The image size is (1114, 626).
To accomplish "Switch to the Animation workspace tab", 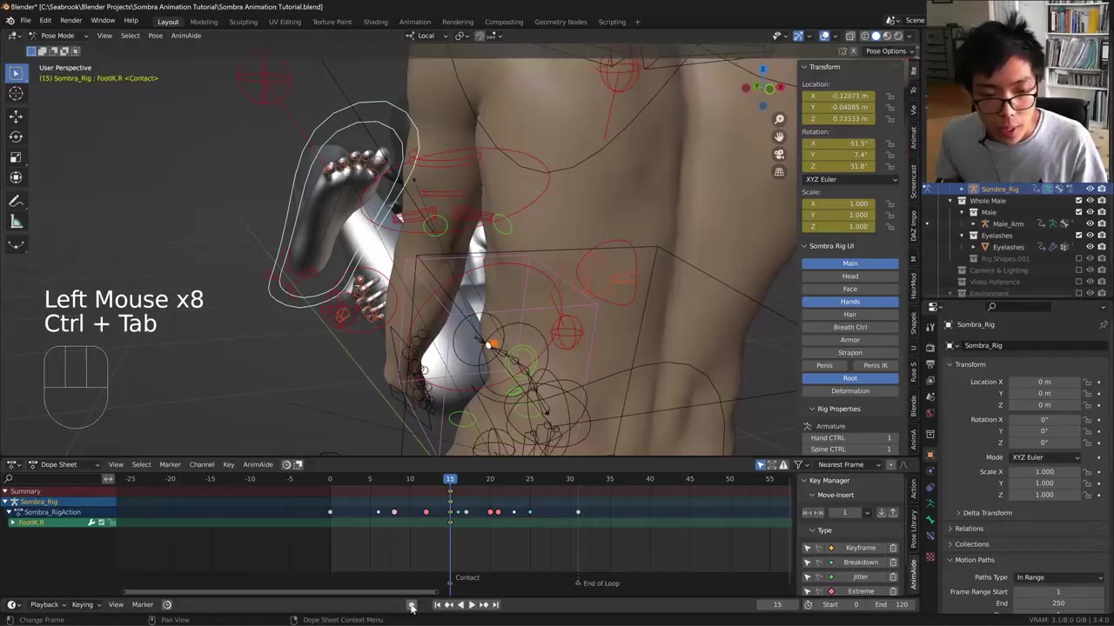I will pyautogui.click(x=414, y=22).
